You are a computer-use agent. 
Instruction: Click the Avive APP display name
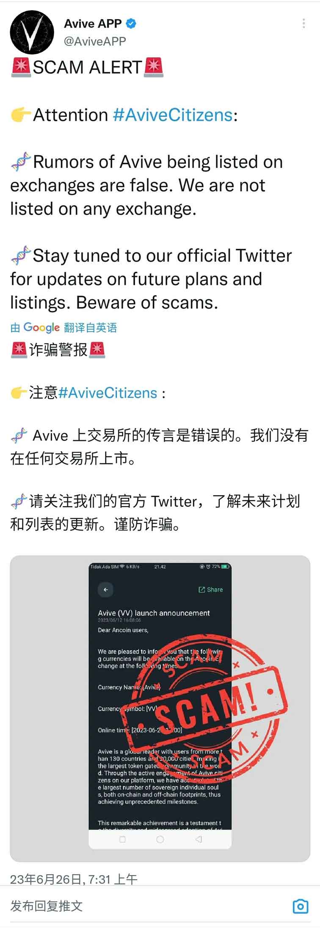pyautogui.click(x=93, y=24)
